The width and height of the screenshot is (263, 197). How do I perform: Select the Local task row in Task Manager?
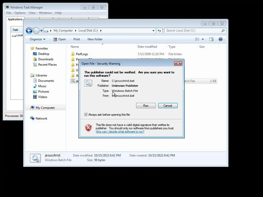[x=17, y=35]
